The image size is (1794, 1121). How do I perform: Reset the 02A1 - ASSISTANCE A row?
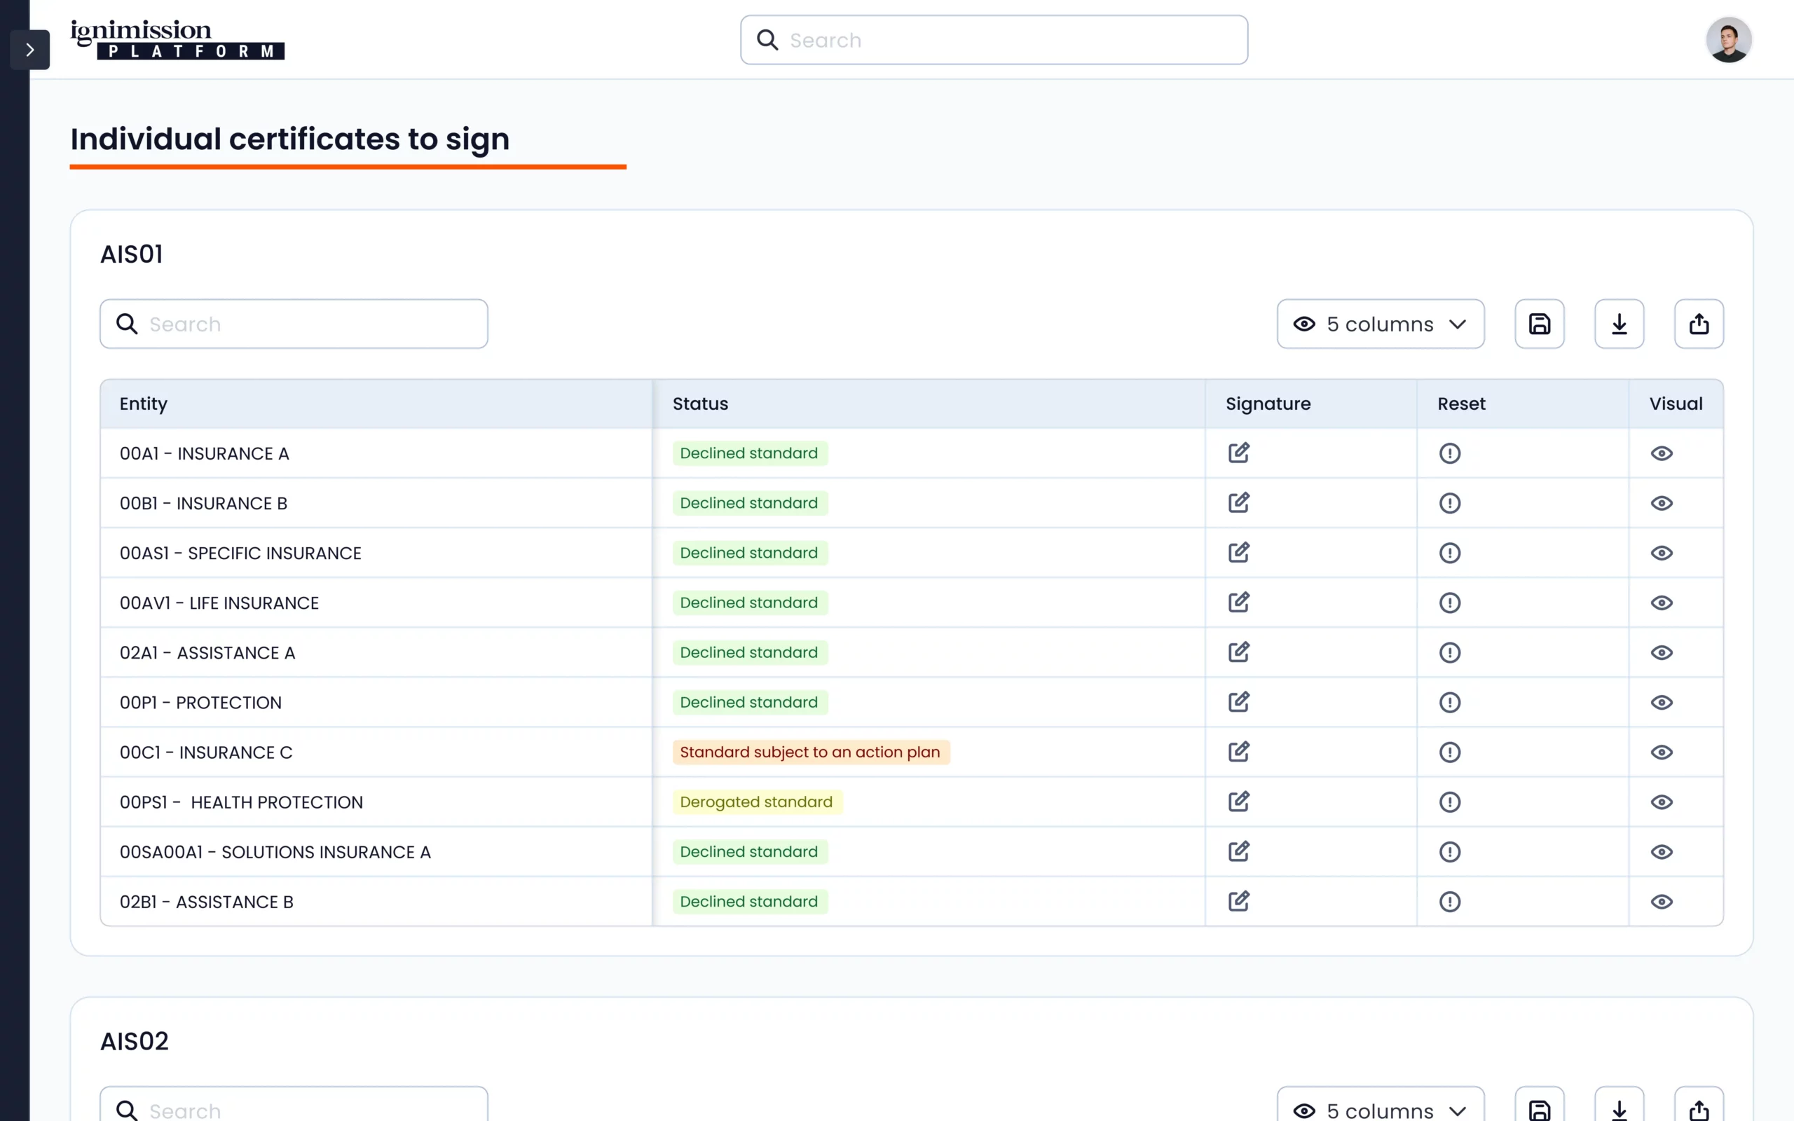pos(1449,652)
